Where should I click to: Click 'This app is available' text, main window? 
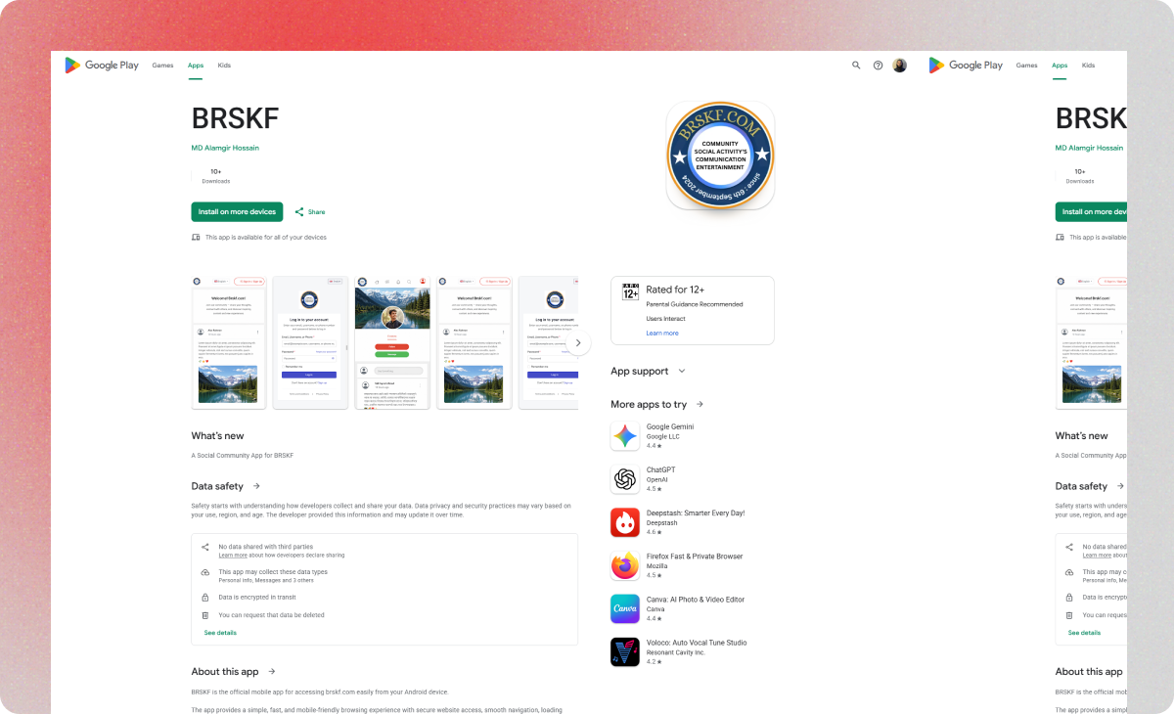(266, 238)
